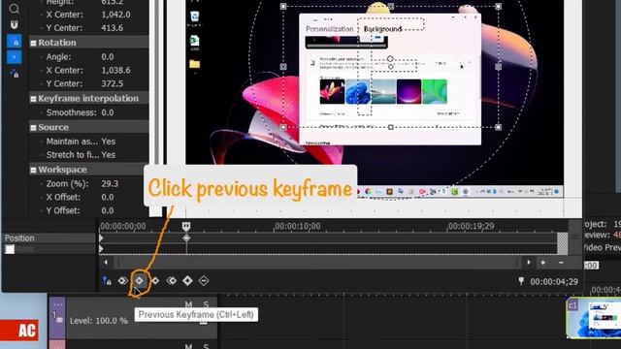Screen dimensions: 621x349
Task: Edit the Smoothness value 0.0
Action: [108, 112]
